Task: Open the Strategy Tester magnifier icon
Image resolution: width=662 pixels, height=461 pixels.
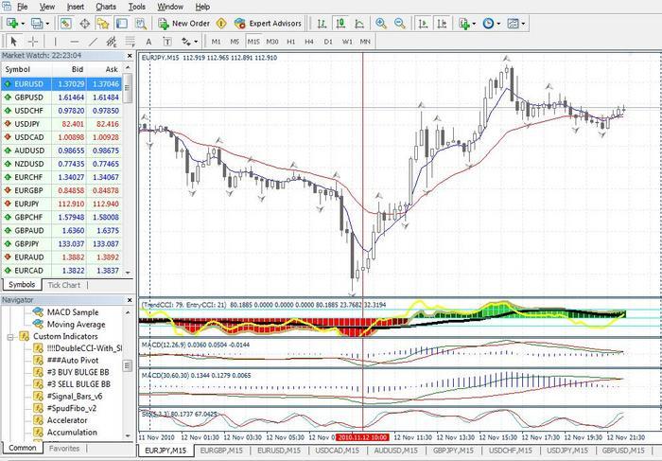Action: point(141,24)
